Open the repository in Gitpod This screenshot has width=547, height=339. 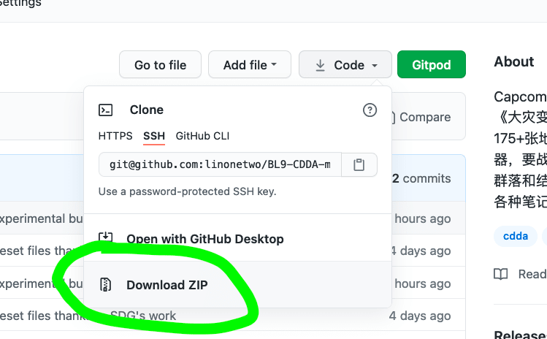(x=431, y=64)
